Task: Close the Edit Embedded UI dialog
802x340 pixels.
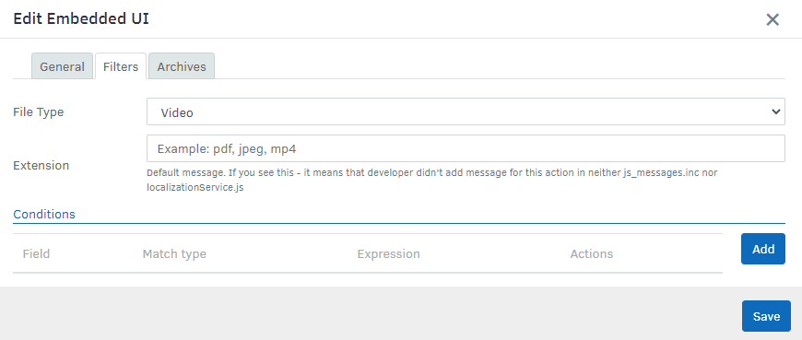Action: (773, 19)
